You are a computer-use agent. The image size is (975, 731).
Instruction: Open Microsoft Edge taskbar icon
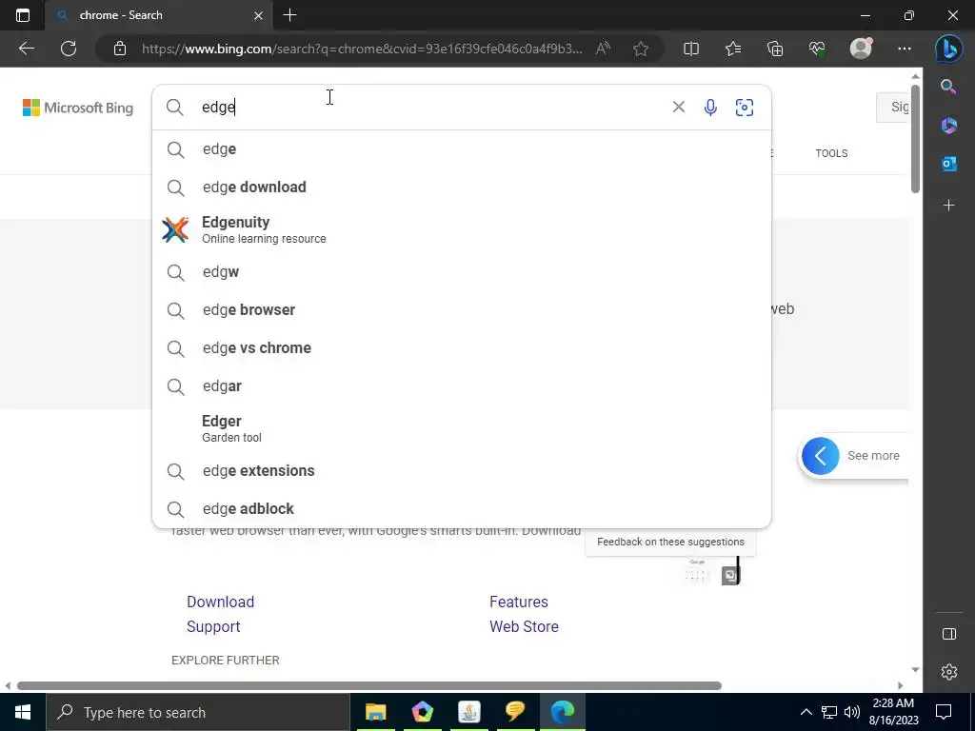coord(562,712)
